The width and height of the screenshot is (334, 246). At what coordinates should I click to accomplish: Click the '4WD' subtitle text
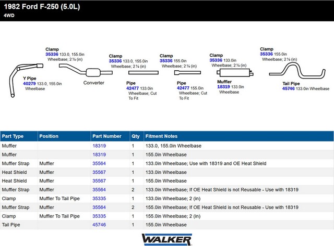(9, 15)
